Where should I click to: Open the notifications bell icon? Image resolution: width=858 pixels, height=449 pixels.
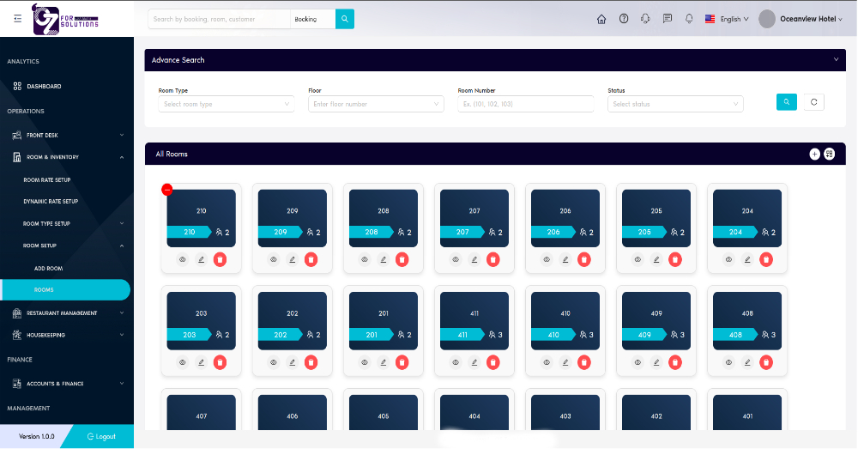(689, 19)
